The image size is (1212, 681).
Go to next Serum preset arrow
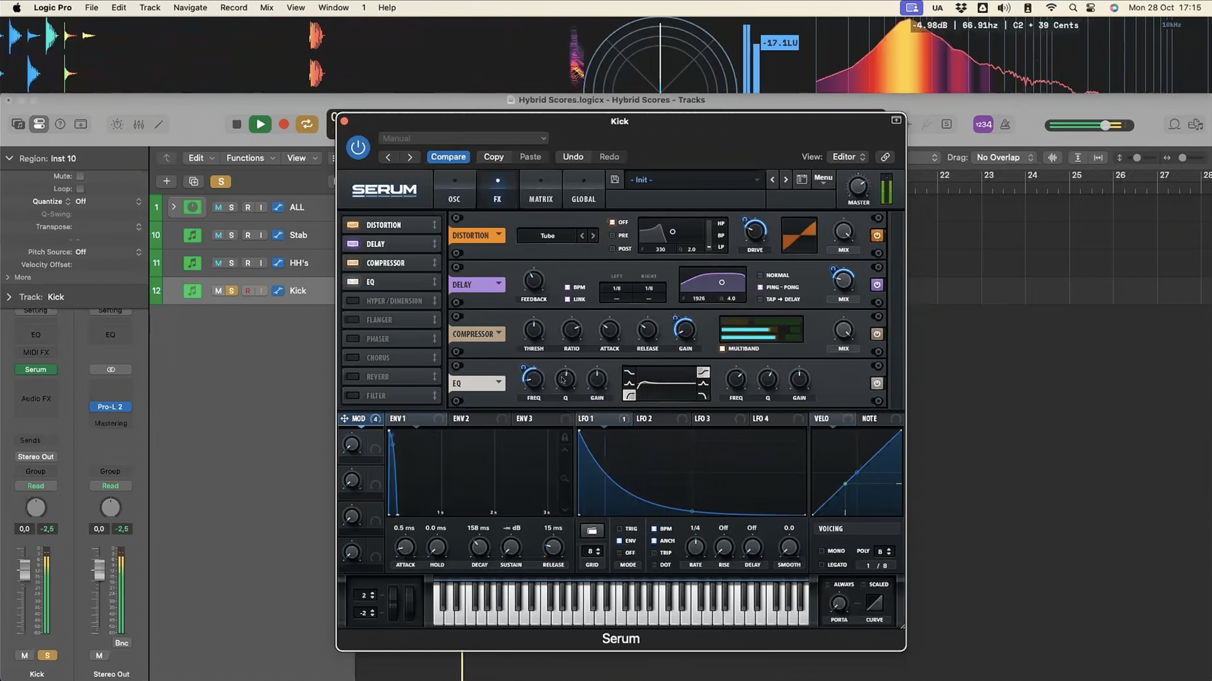tap(785, 180)
